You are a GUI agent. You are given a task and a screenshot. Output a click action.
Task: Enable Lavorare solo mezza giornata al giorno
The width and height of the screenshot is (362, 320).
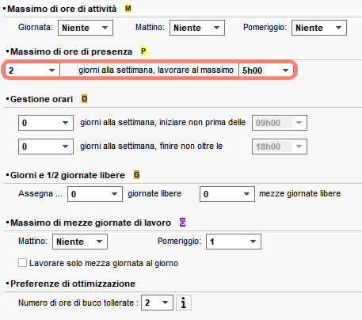[22, 263]
